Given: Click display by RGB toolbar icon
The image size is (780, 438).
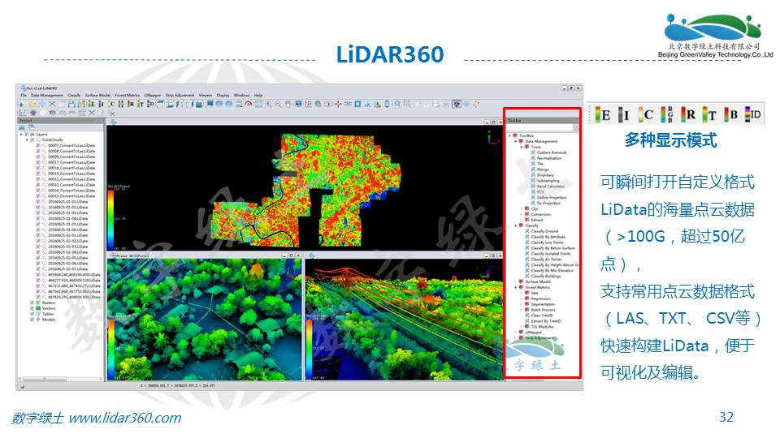Looking at the screenshot, I should tap(121, 105).
